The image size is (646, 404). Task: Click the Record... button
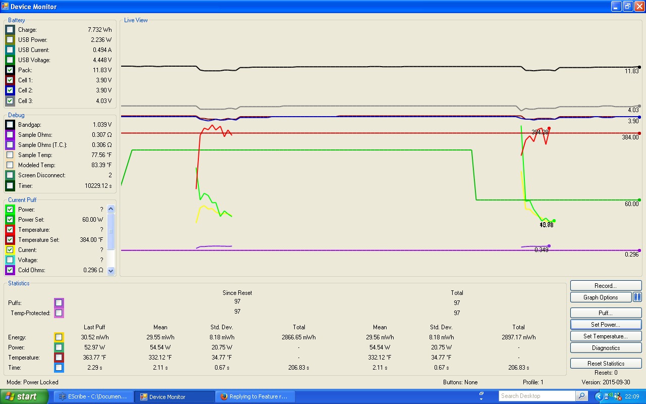click(x=606, y=286)
